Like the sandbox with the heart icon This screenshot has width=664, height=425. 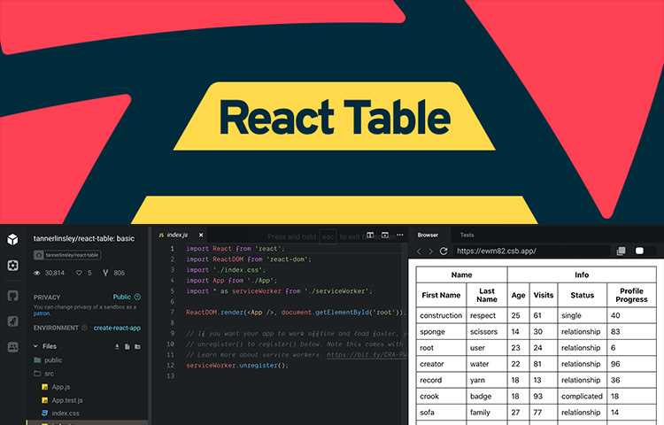[x=79, y=273]
